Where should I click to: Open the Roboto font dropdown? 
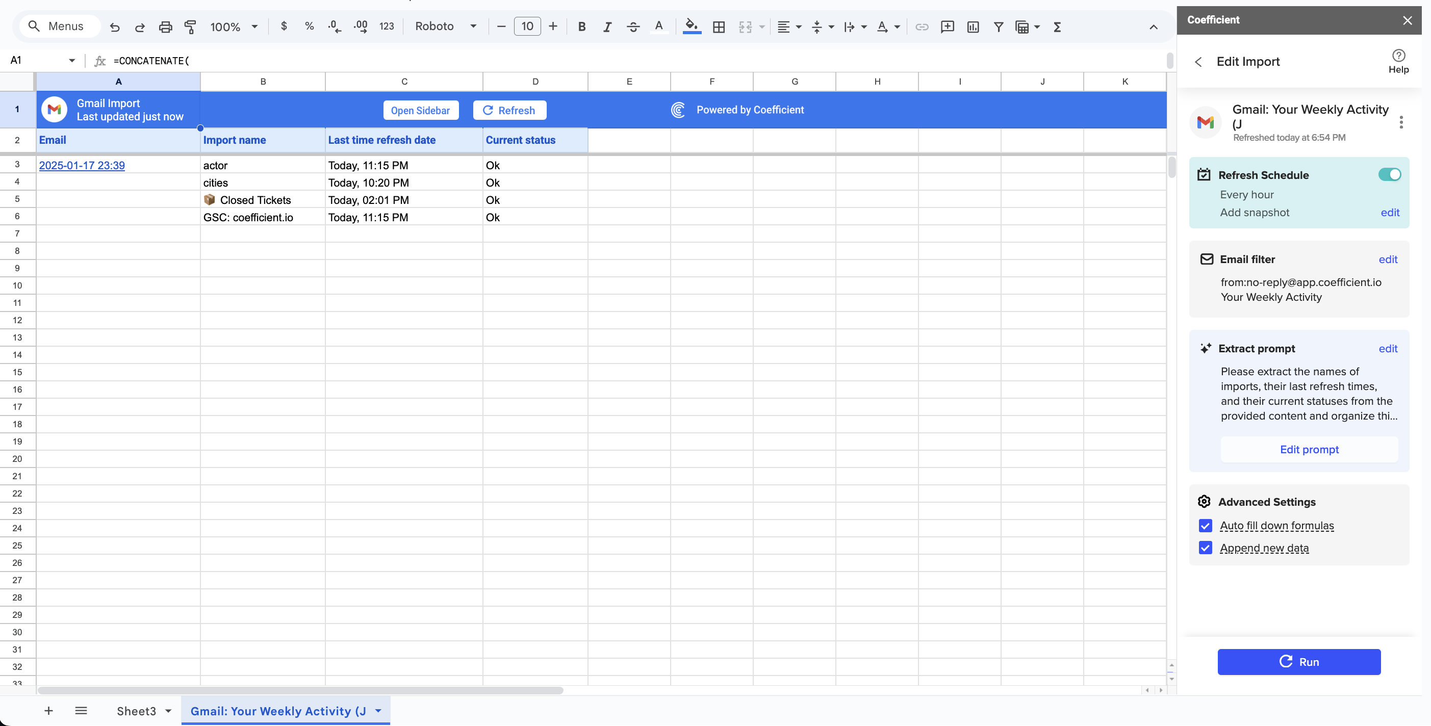point(446,27)
